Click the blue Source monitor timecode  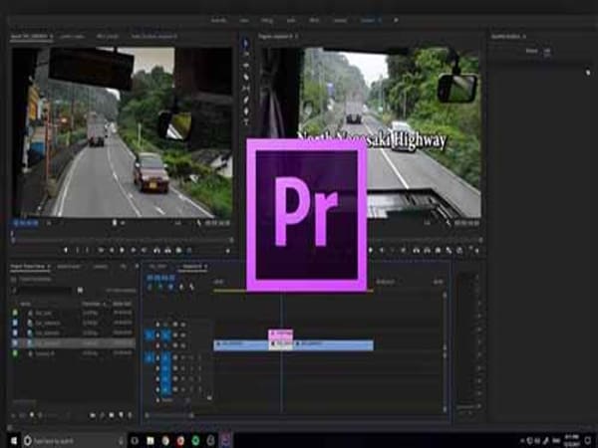[x=26, y=223]
